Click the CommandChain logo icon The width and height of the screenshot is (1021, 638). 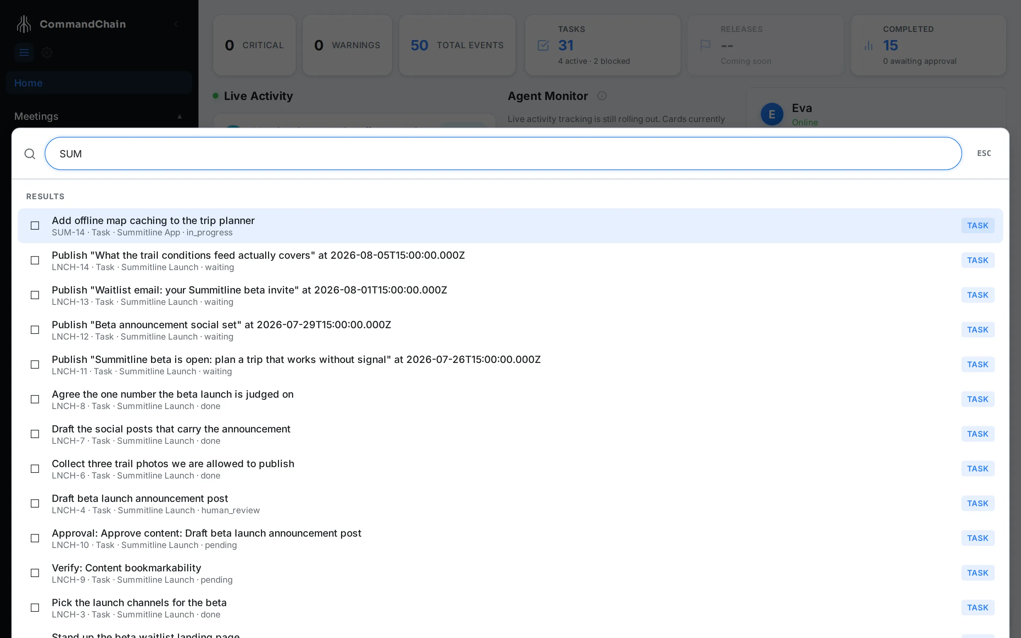(x=24, y=24)
